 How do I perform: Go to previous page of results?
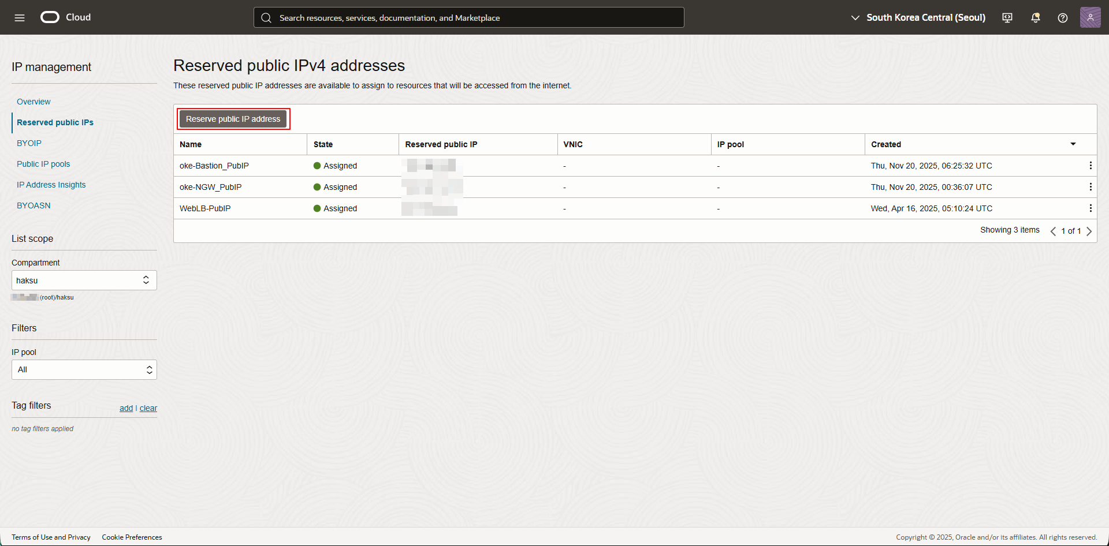1053,231
